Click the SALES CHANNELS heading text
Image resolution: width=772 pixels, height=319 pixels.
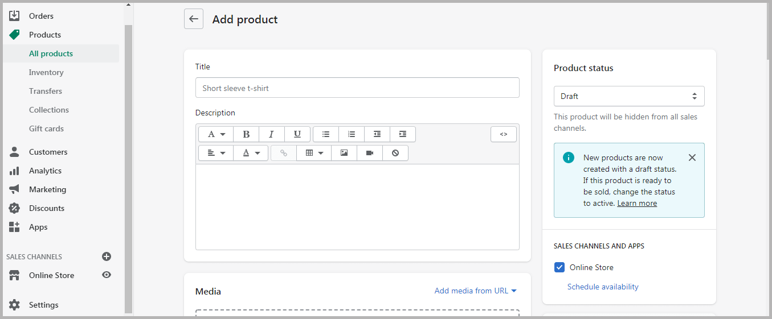pos(34,257)
